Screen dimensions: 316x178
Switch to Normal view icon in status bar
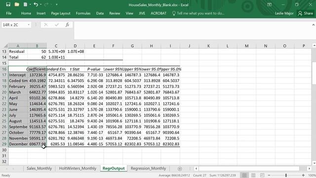[244, 175]
